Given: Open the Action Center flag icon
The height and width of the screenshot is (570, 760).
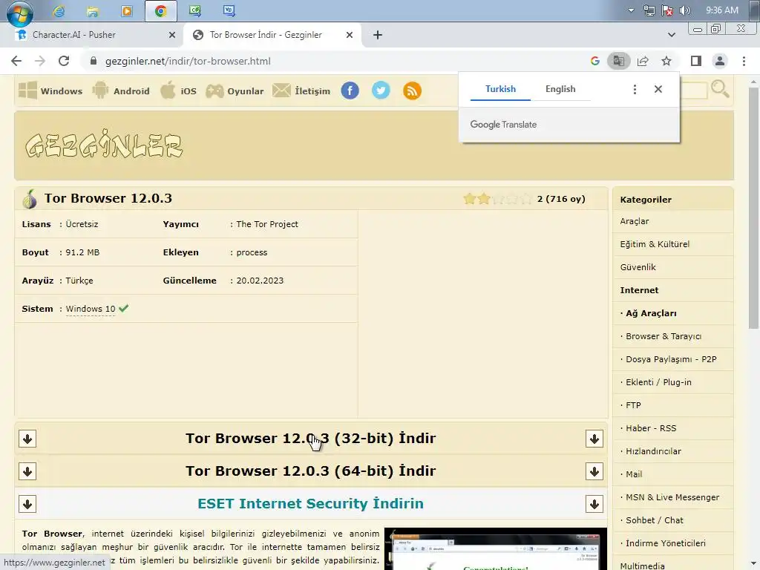Looking at the screenshot, I should pos(667,10).
